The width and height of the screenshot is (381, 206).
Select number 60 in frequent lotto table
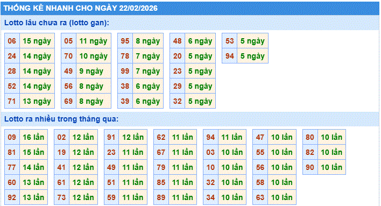(12, 182)
